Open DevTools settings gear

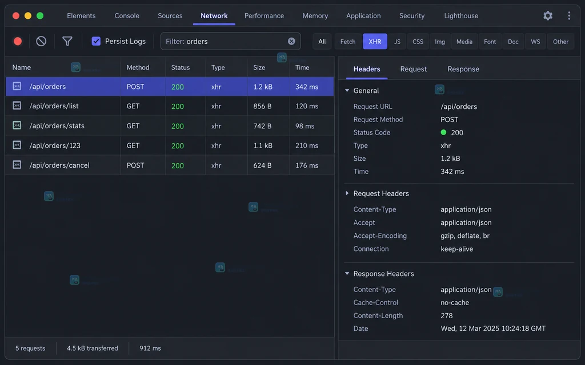click(x=548, y=15)
